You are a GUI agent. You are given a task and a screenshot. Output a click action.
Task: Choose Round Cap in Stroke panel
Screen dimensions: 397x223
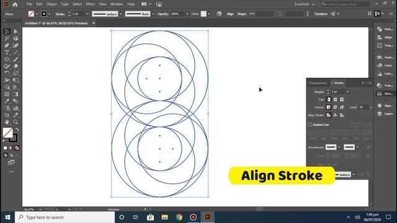point(335,99)
